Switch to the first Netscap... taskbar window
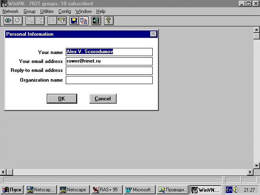 pos(41,190)
